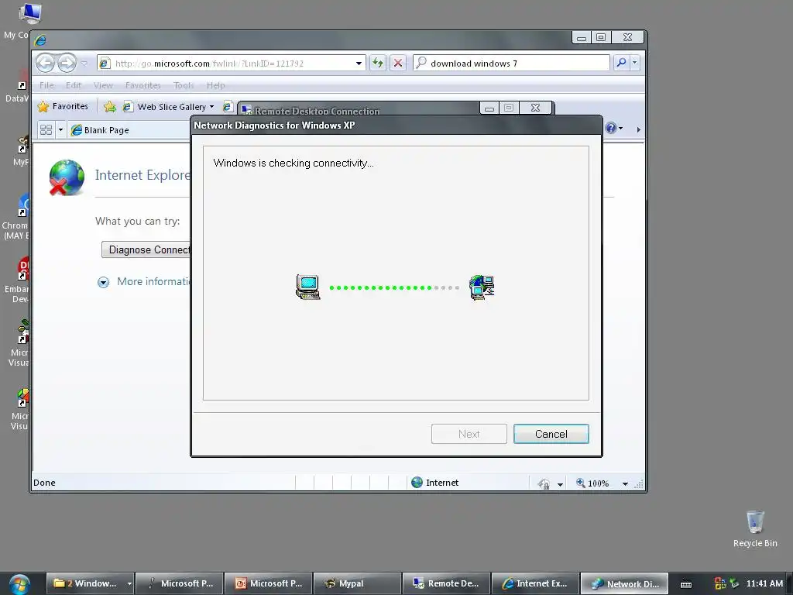The image size is (793, 595).
Task: Open the Favorites menu in the menu bar
Action: pos(143,85)
